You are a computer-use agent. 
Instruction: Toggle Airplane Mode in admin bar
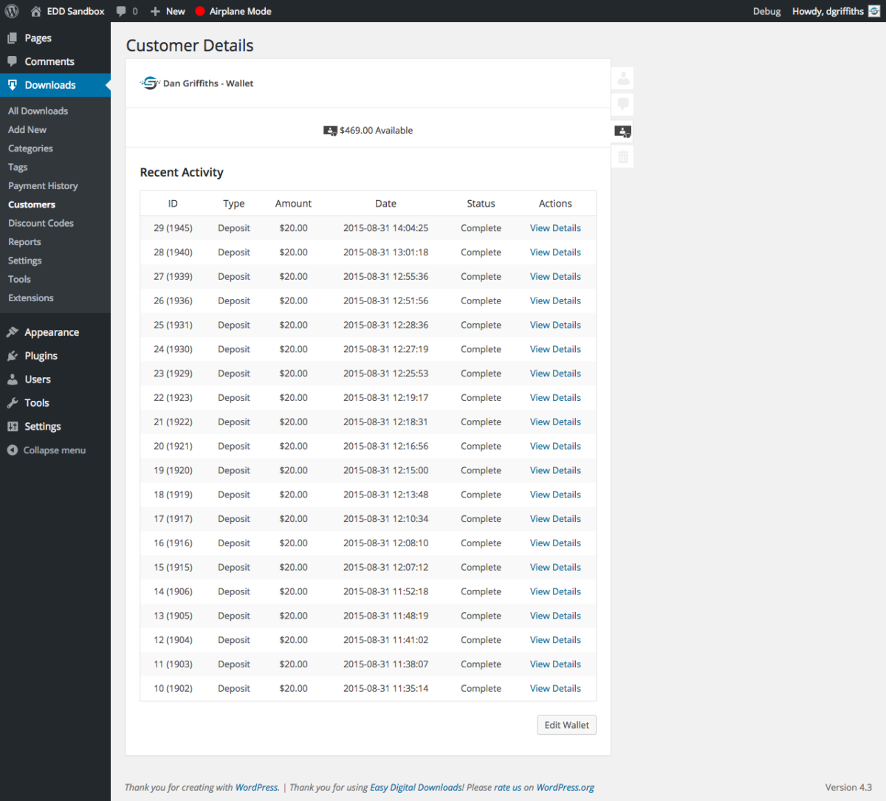(x=233, y=11)
